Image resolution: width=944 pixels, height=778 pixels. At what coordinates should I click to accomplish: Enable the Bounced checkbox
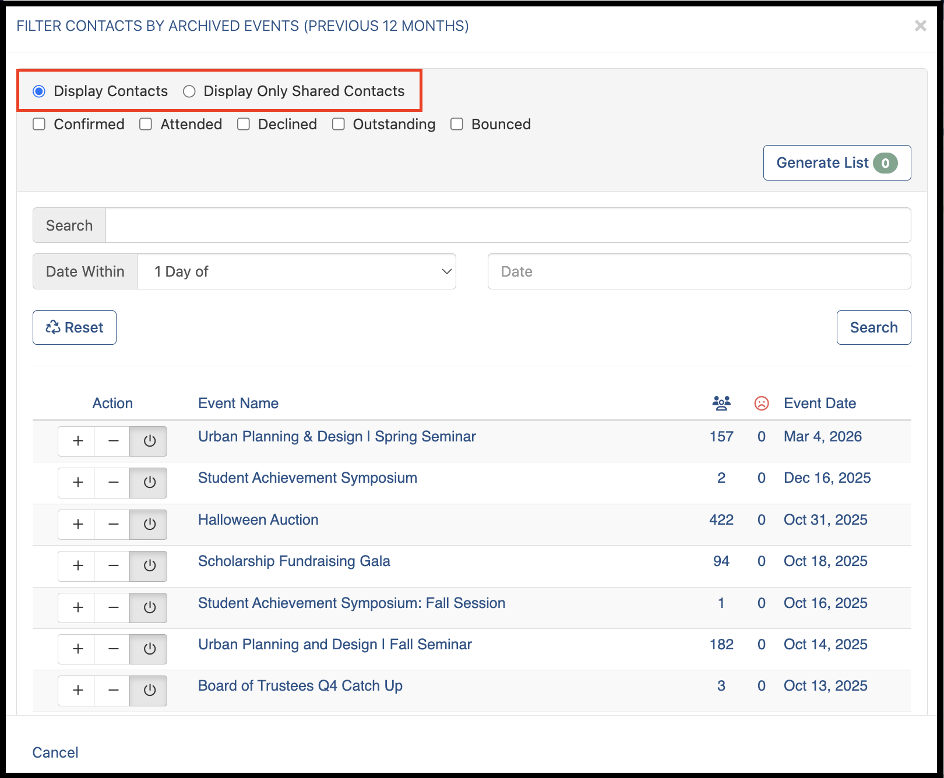point(457,124)
